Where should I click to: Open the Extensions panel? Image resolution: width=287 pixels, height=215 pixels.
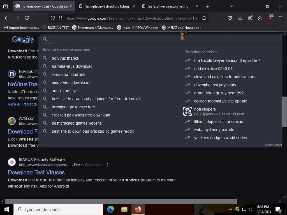click(x=260, y=18)
